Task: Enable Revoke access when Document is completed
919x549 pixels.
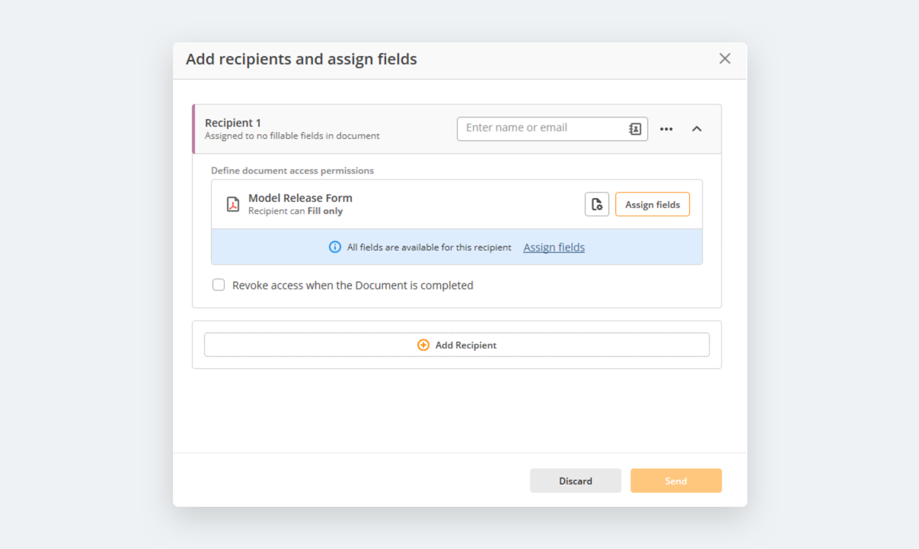Action: click(219, 285)
